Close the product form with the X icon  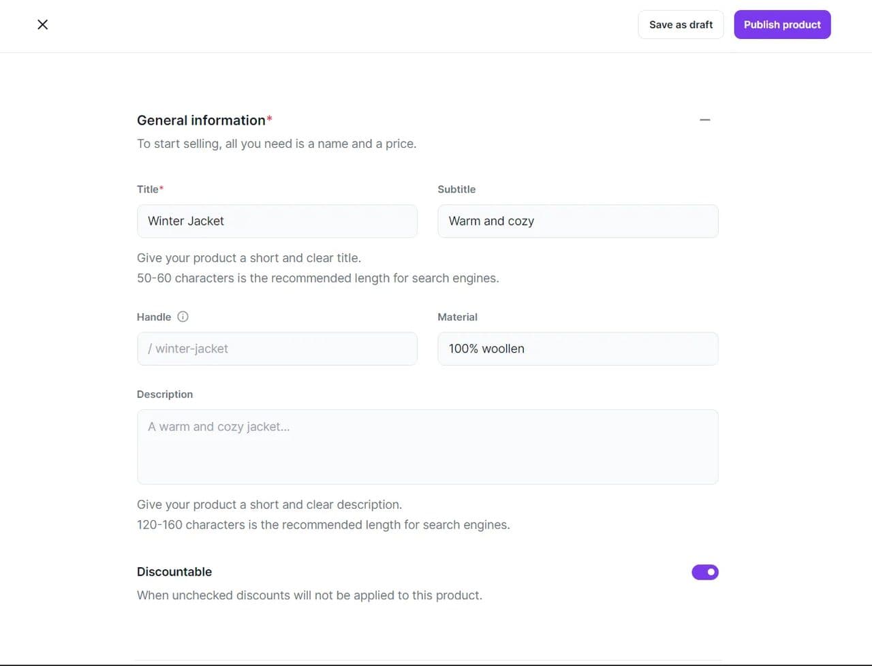point(42,25)
